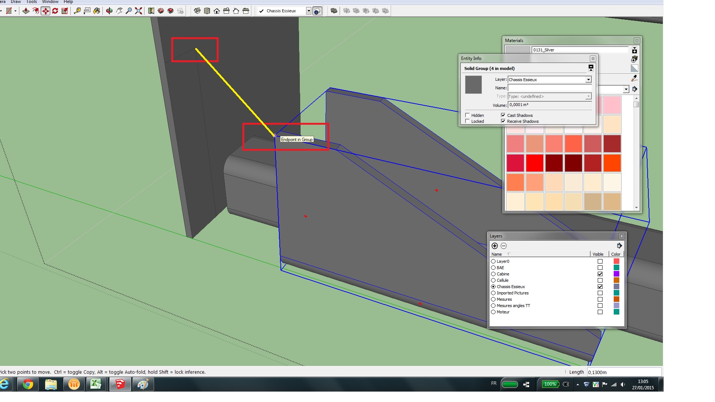Select the Rotate tool
Screen dimensions: 715x402
(55, 11)
